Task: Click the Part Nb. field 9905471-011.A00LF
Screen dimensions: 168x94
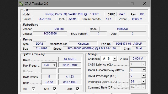Action: pyautogui.click(x=129, y=44)
